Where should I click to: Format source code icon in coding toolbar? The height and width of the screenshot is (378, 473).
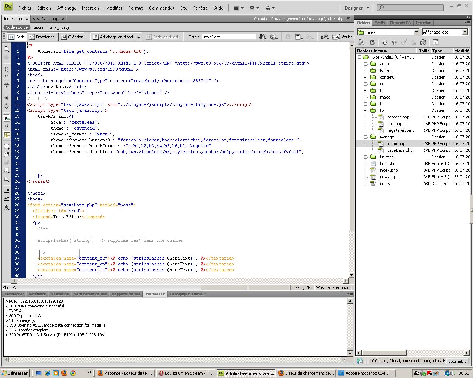pyautogui.click(x=7, y=207)
